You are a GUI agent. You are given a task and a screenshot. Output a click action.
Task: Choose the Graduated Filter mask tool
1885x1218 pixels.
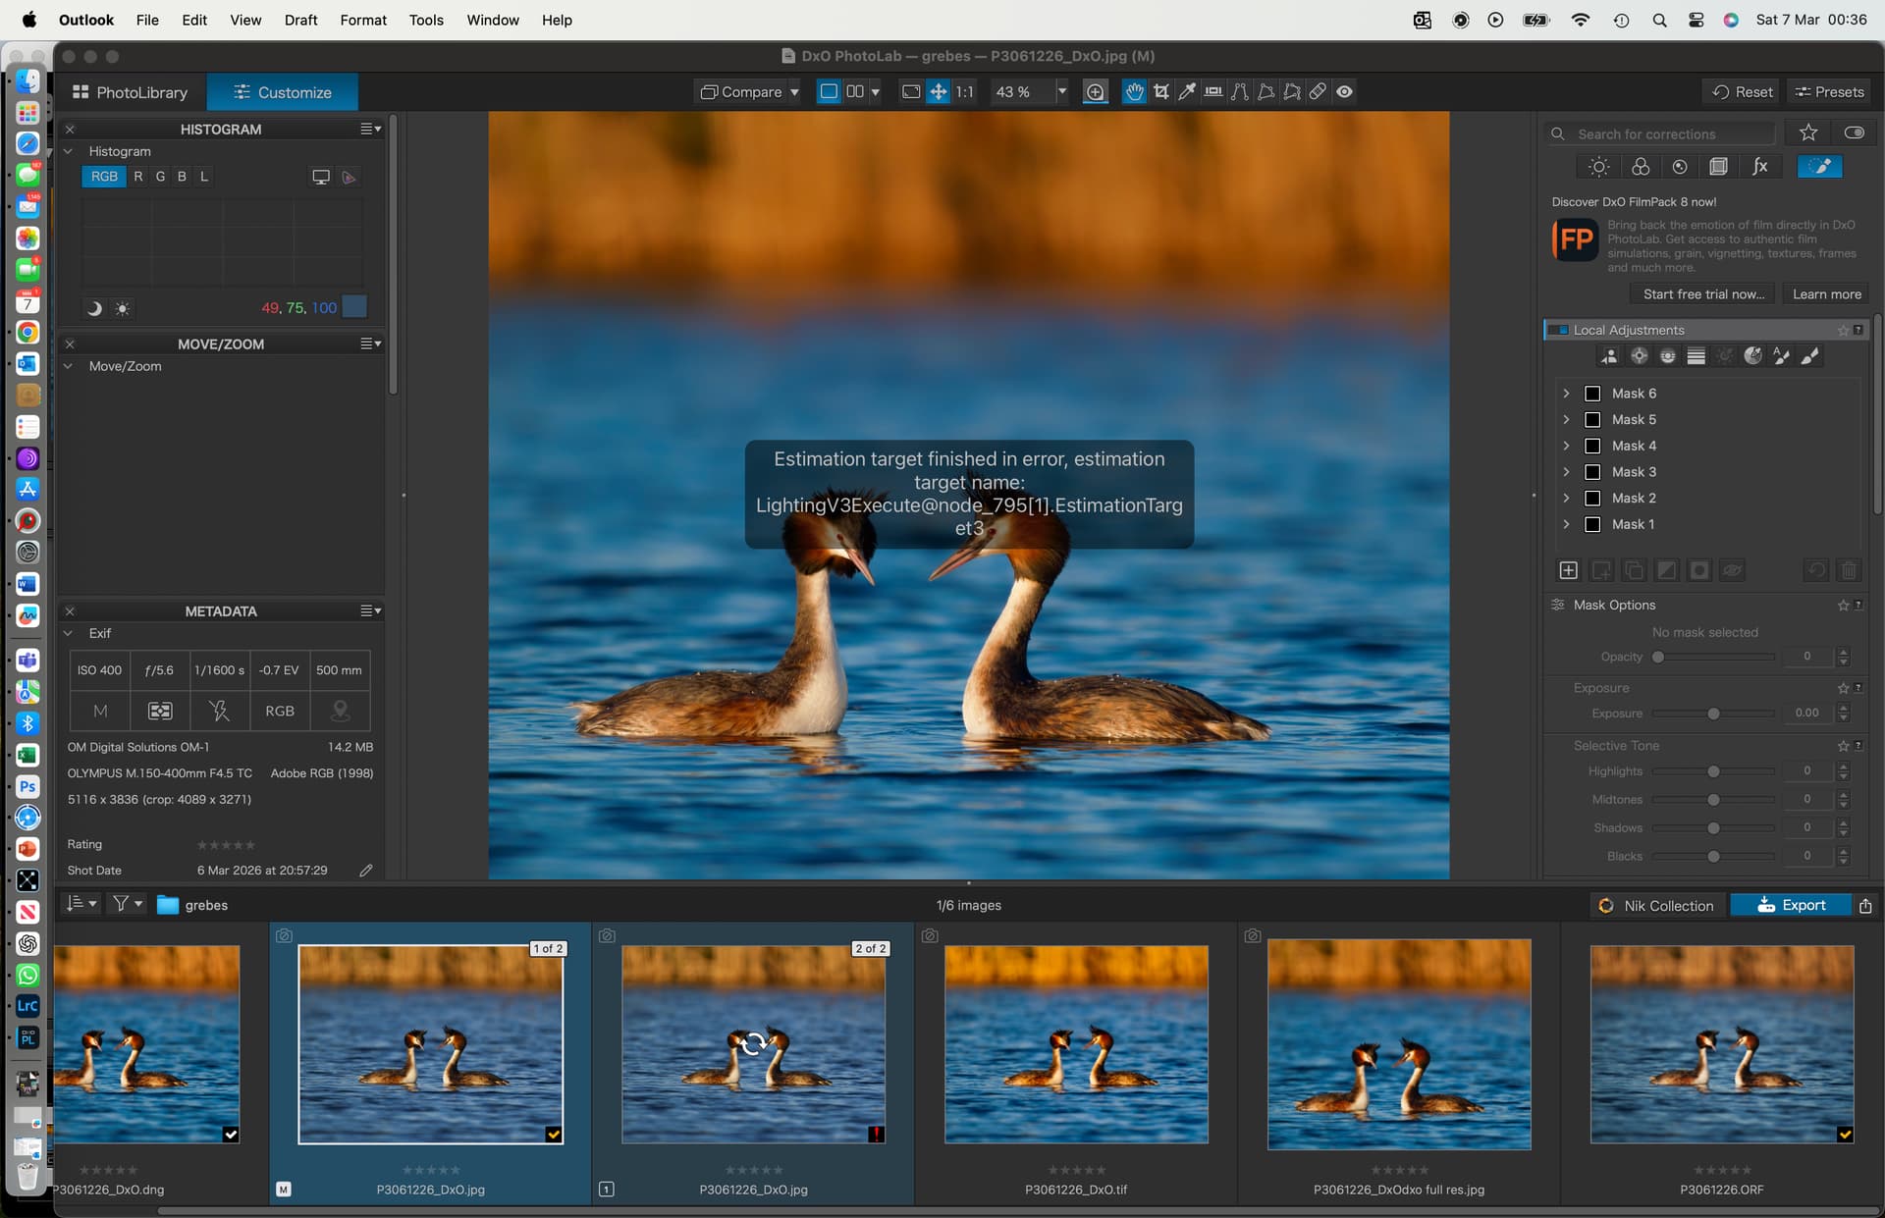coord(1696,356)
